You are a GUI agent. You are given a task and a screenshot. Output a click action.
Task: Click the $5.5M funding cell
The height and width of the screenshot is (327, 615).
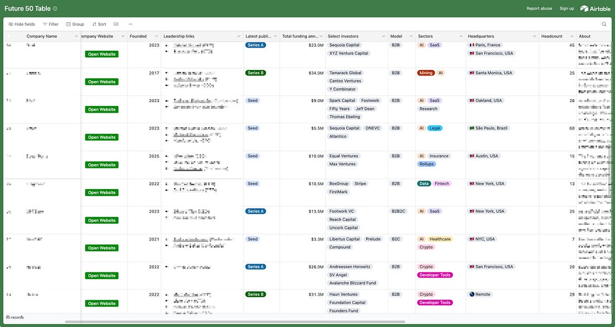302,137
